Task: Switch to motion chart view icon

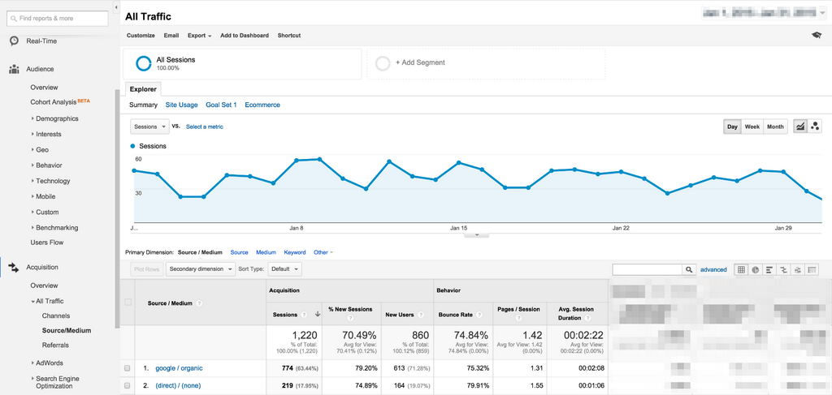Action: pyautogui.click(x=815, y=127)
